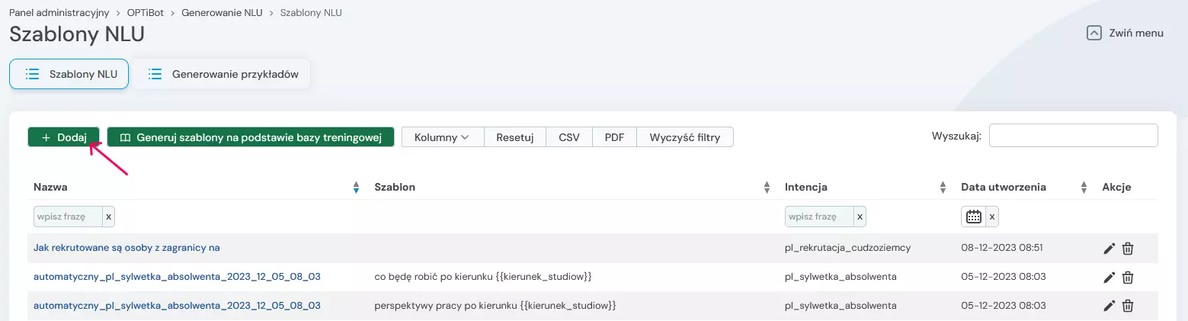Sort table by Data utworzenia arrows
1188x321 pixels.
point(1084,188)
